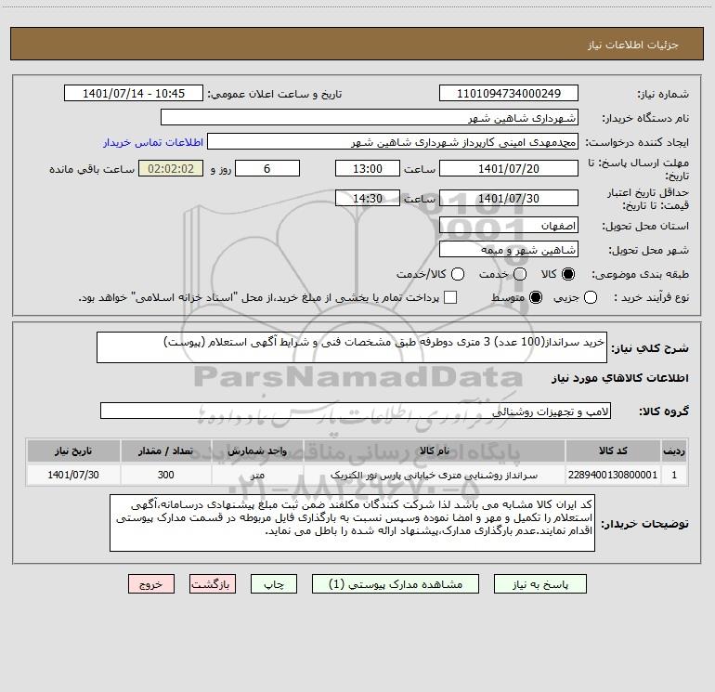
Task: Click product code 2289400130800001 cell
Action: tap(613, 475)
